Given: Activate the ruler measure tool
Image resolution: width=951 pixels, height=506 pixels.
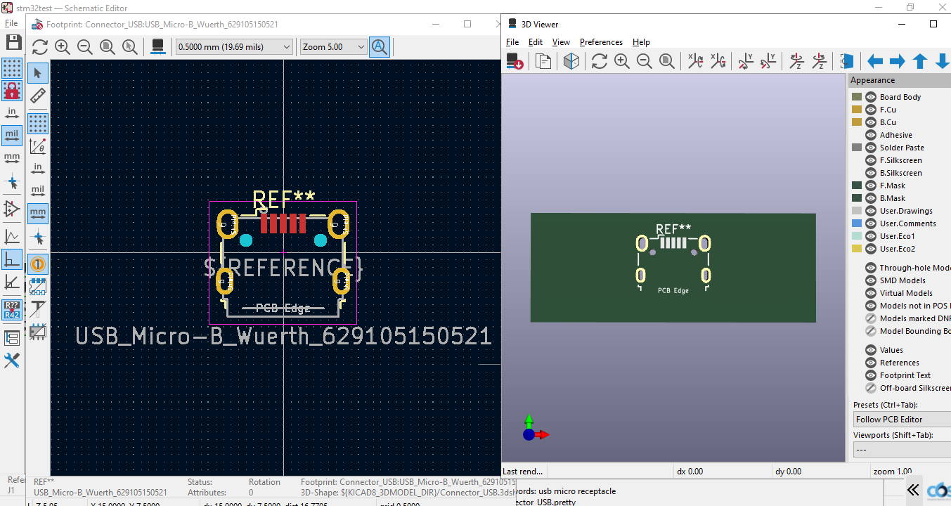Looking at the screenshot, I should [38, 95].
